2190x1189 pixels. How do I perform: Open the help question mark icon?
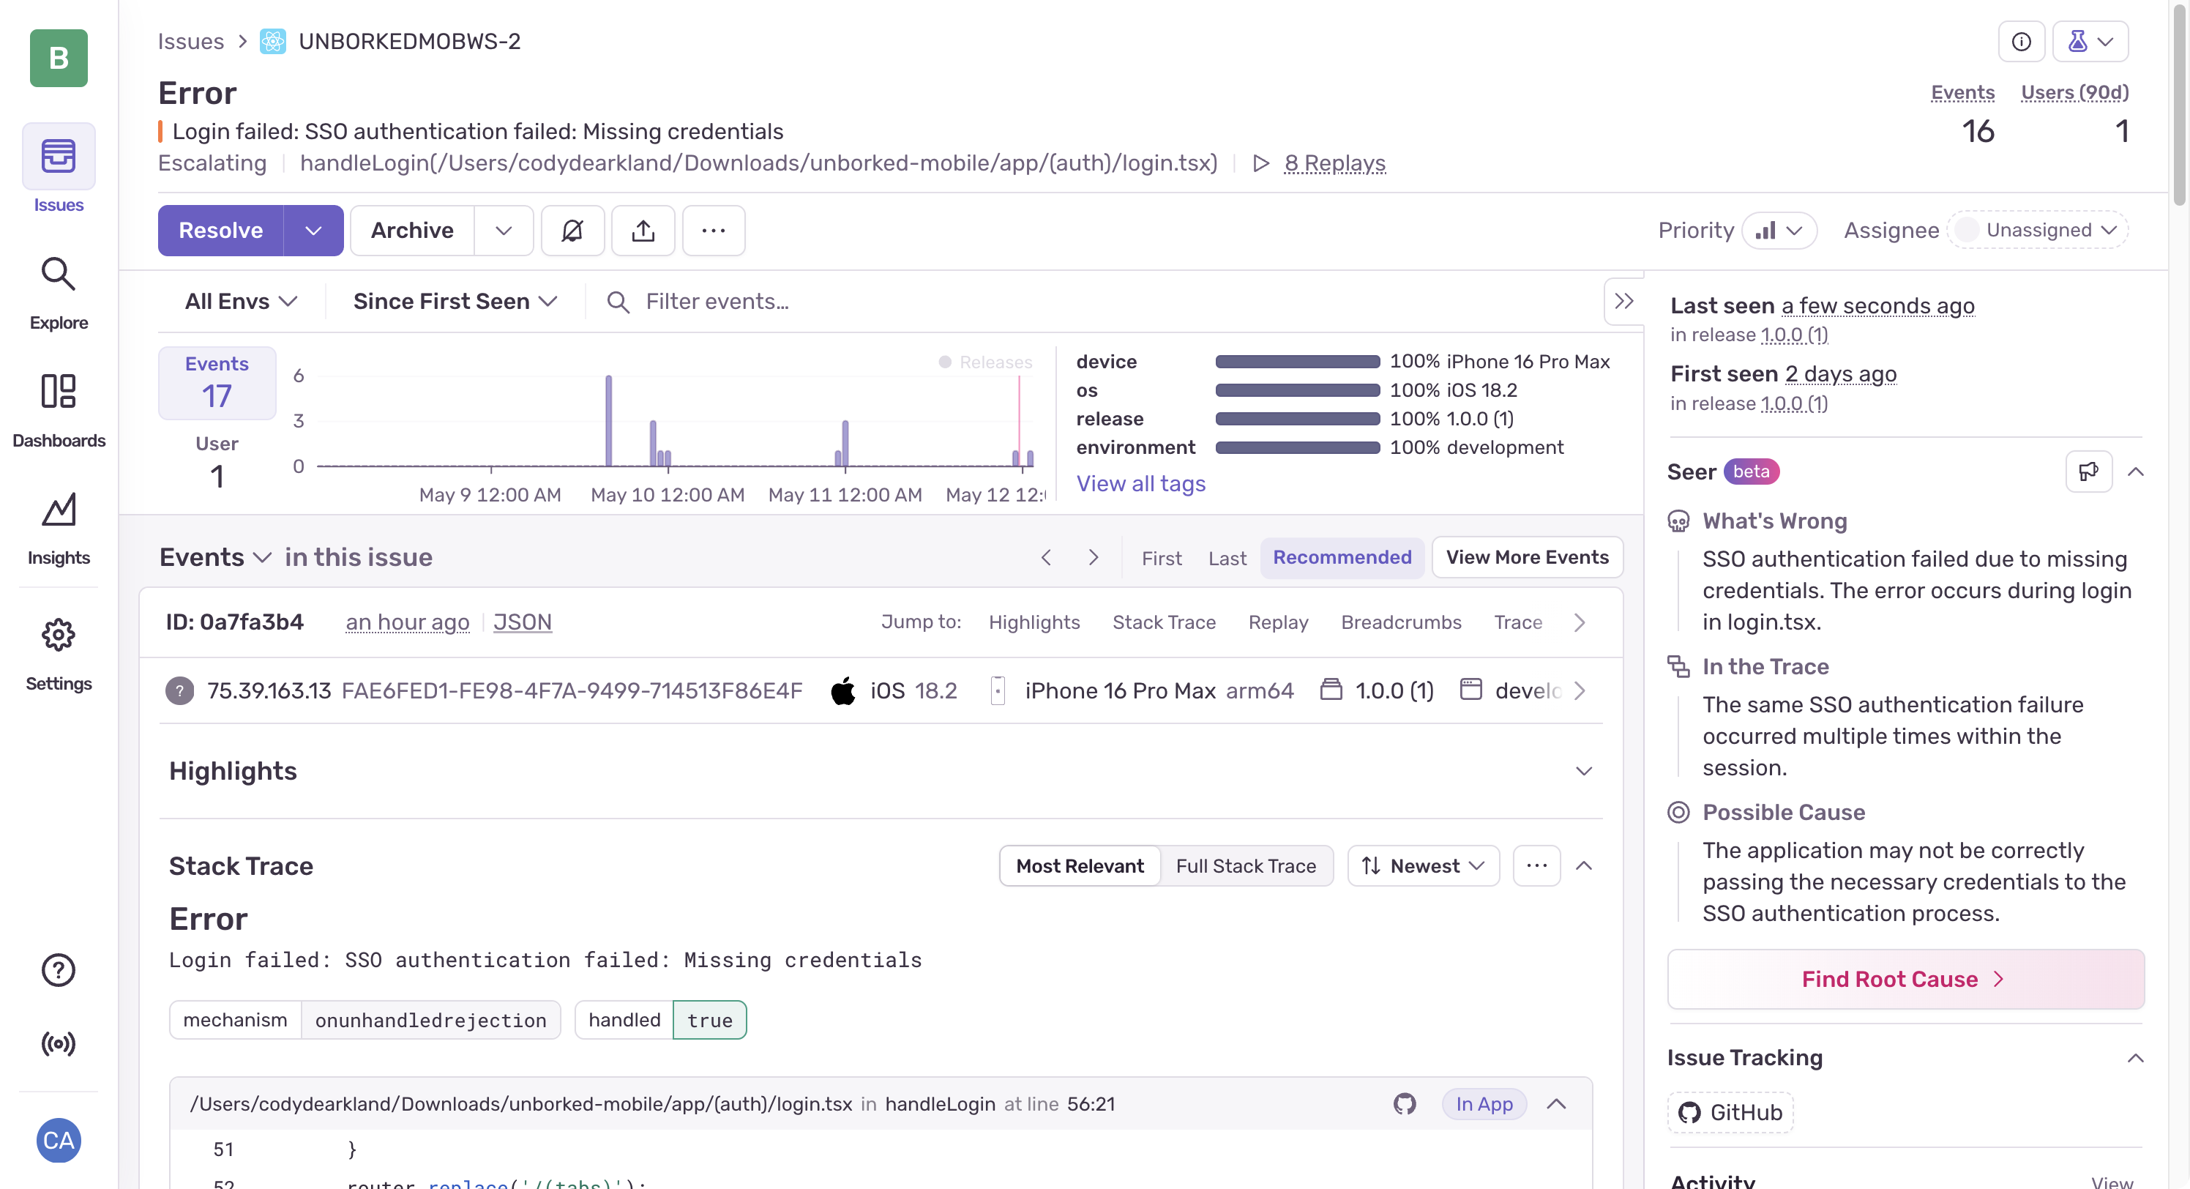(59, 969)
